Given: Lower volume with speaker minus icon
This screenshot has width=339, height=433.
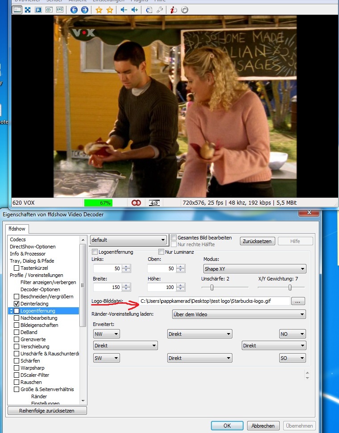Looking at the screenshot, I should point(124,10).
